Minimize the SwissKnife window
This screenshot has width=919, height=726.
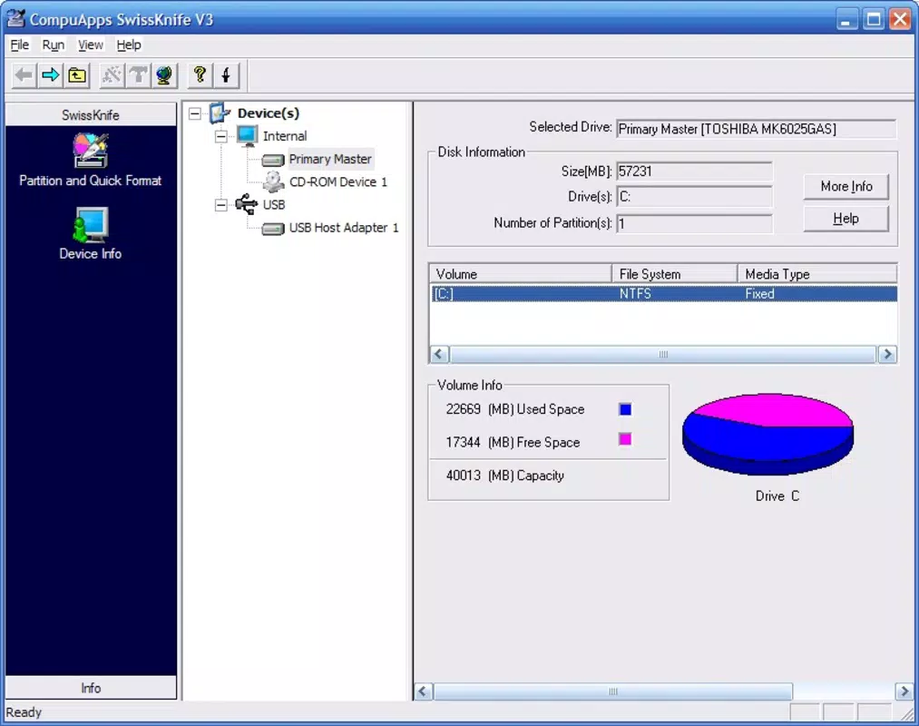[846, 19]
